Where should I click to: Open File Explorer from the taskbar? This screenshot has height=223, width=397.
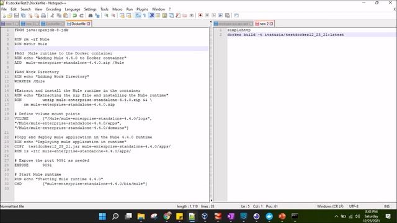point(141,216)
